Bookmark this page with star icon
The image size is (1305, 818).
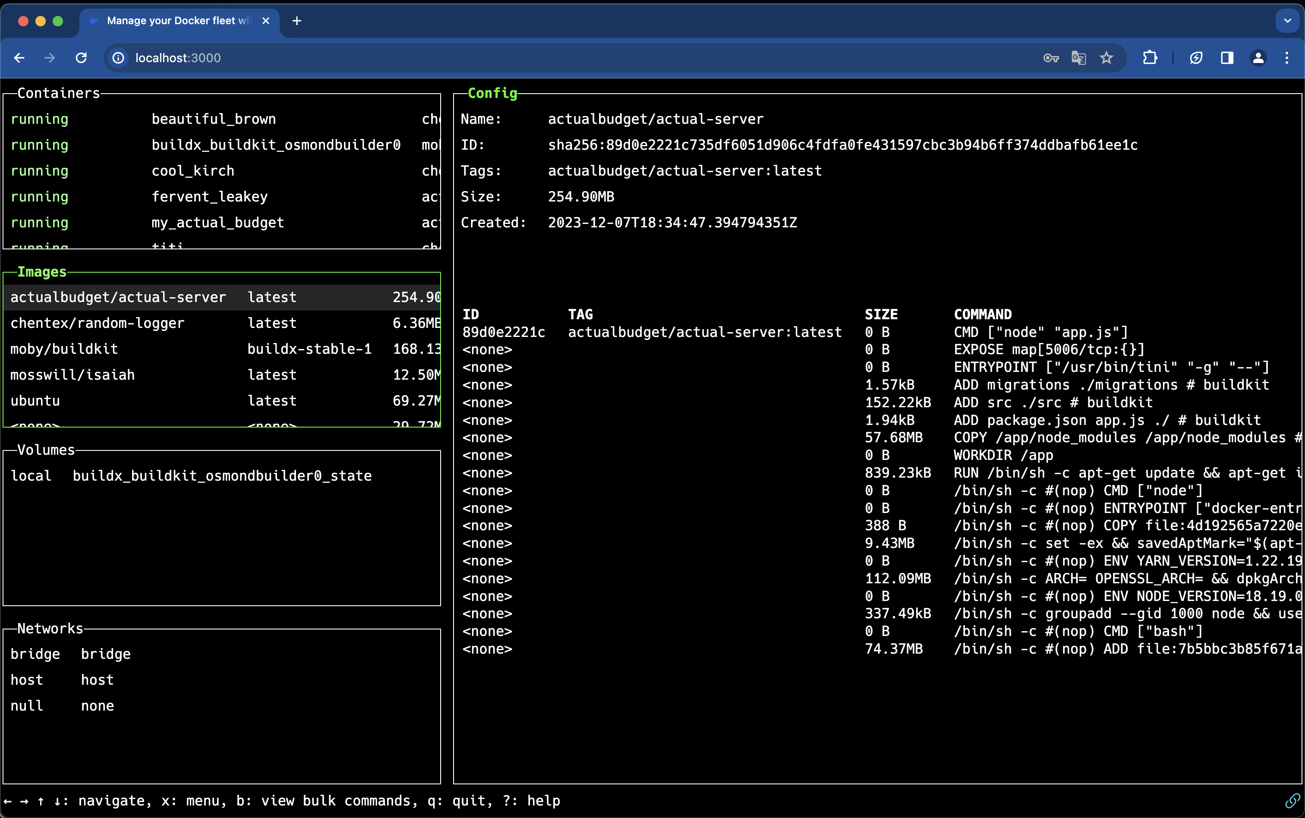tap(1106, 58)
